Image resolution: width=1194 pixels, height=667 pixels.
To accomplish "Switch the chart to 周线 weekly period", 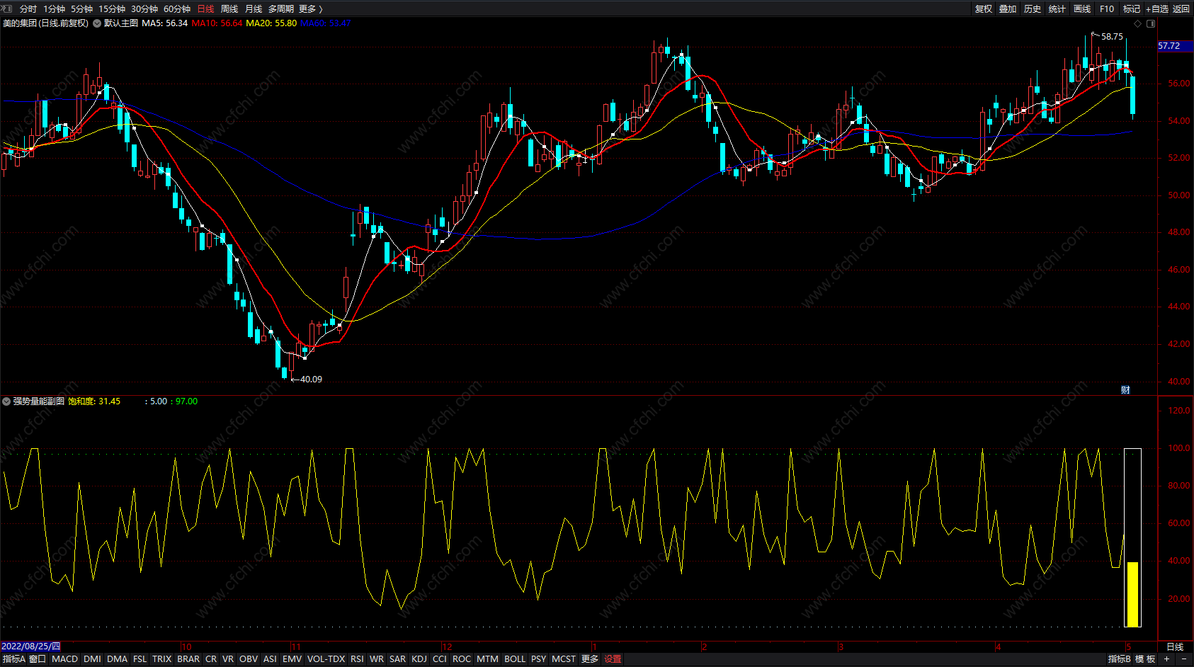I will [229, 8].
